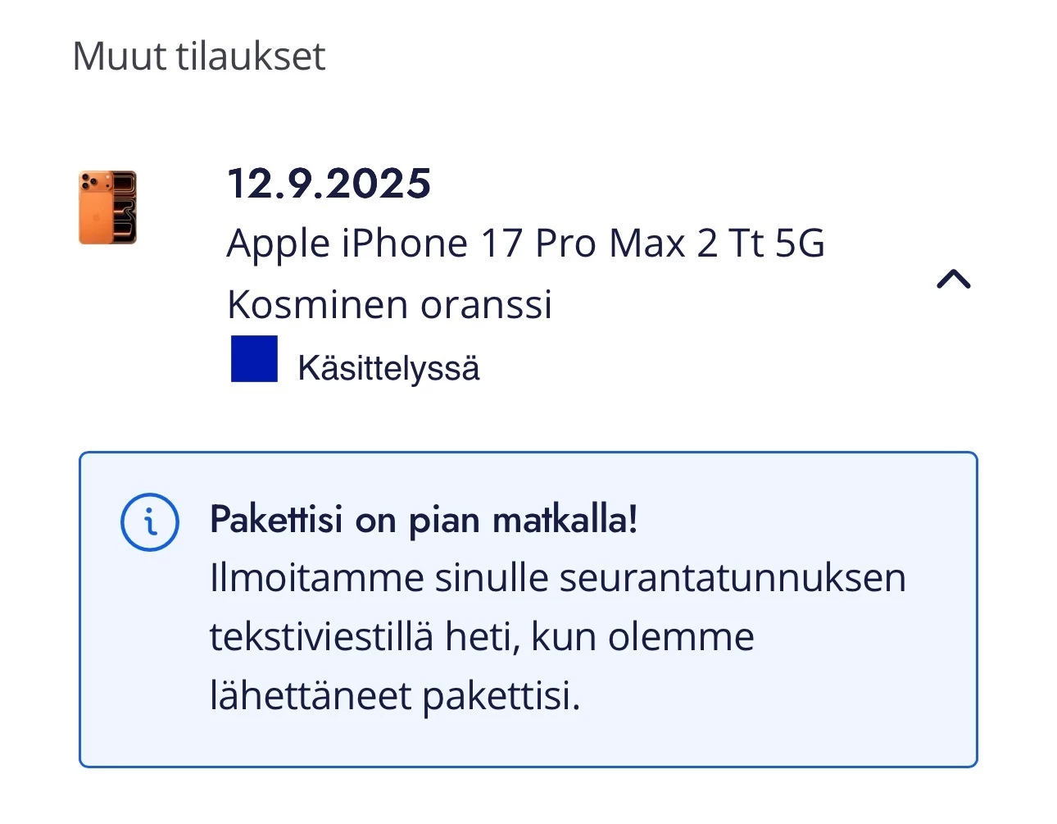
Task: Click the word "Ilmoitamme" in the notice
Action: coord(316,578)
